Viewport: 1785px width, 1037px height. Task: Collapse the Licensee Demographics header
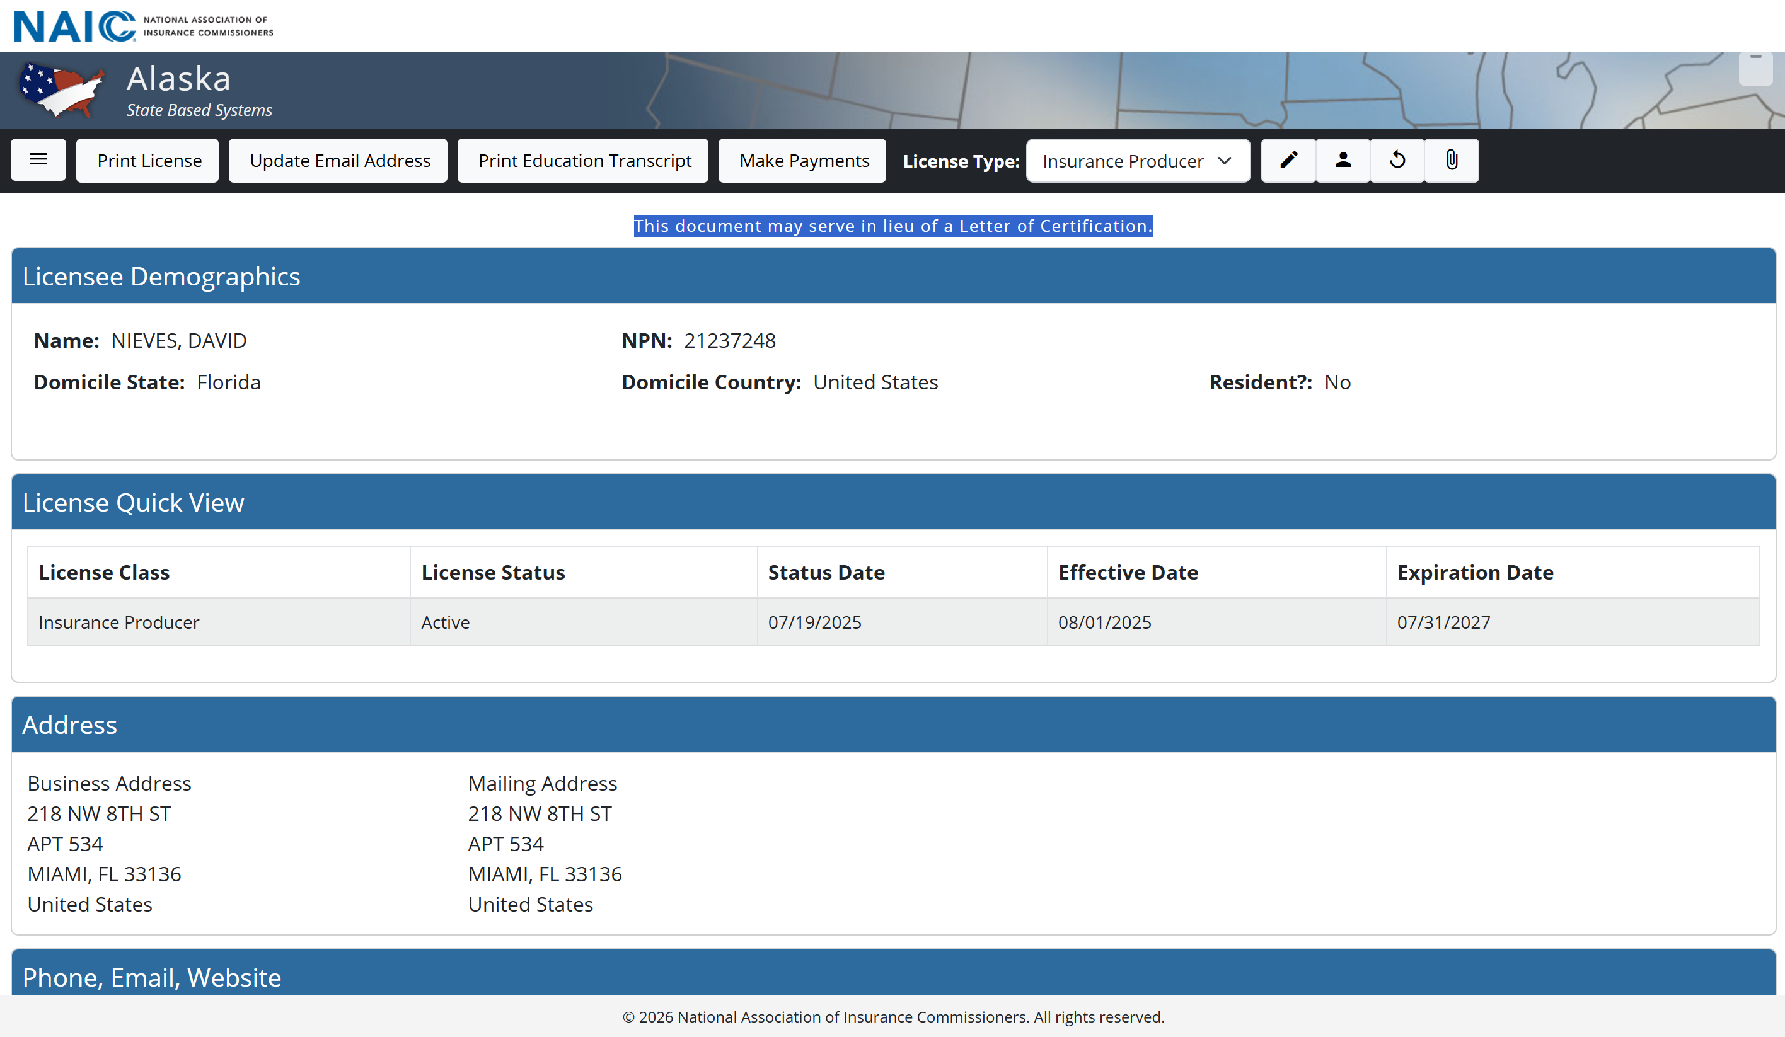(x=893, y=276)
